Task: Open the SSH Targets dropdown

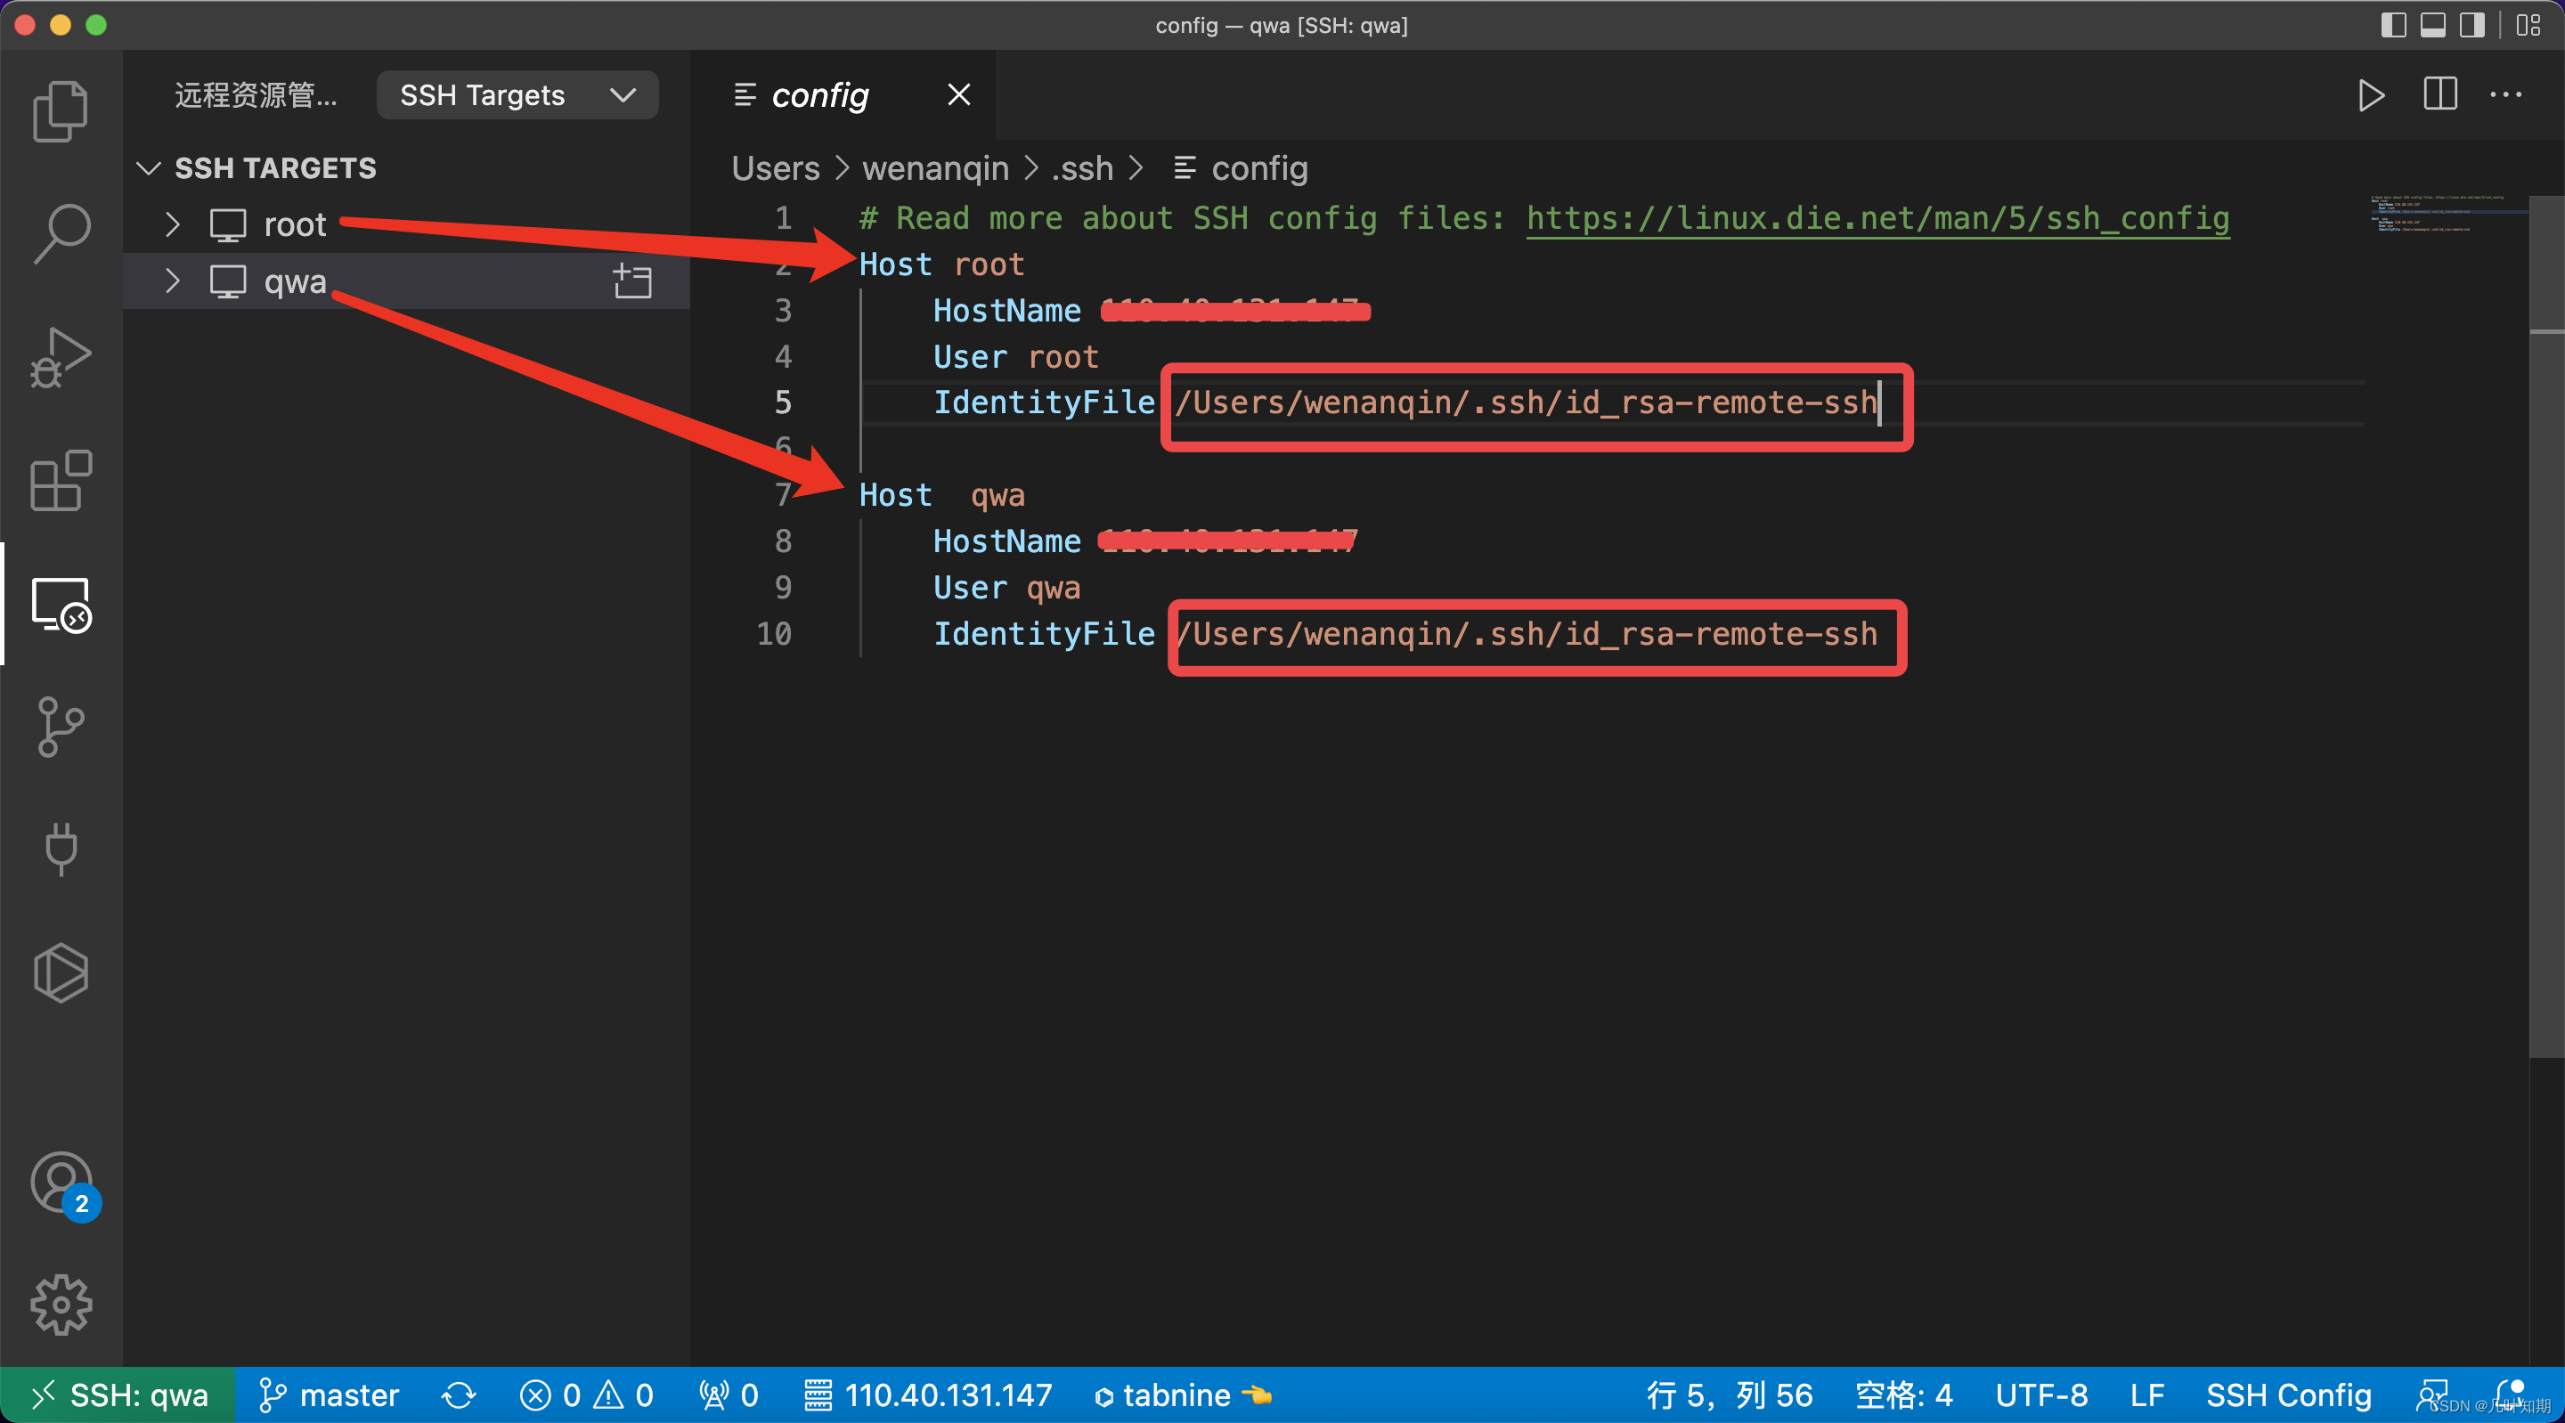Action: (x=517, y=95)
